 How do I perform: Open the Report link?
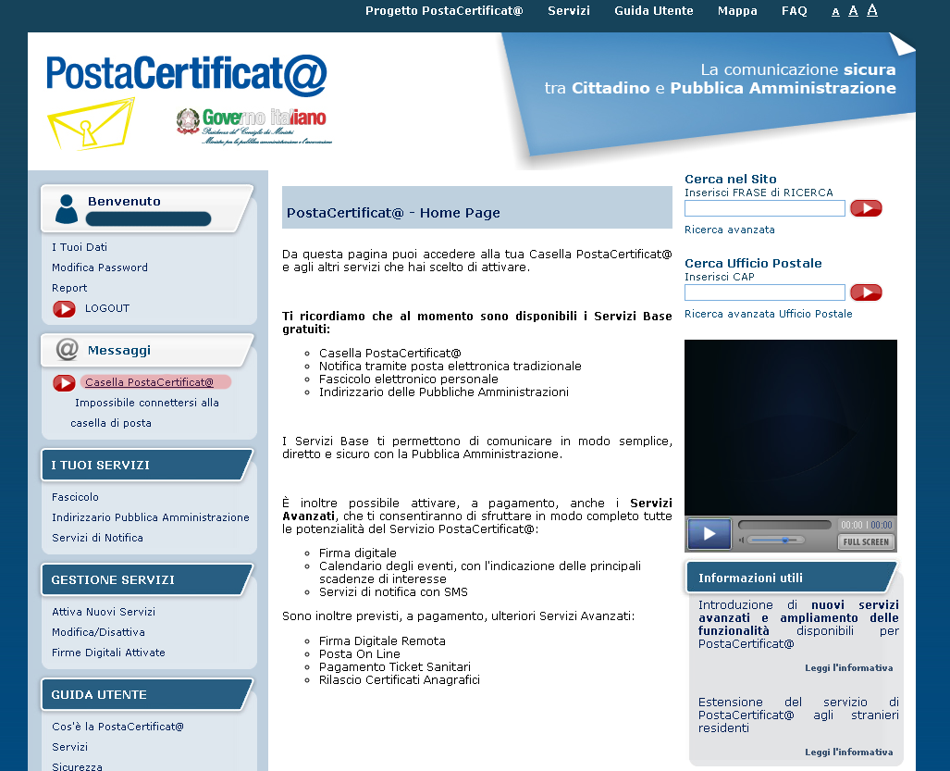[x=69, y=288]
